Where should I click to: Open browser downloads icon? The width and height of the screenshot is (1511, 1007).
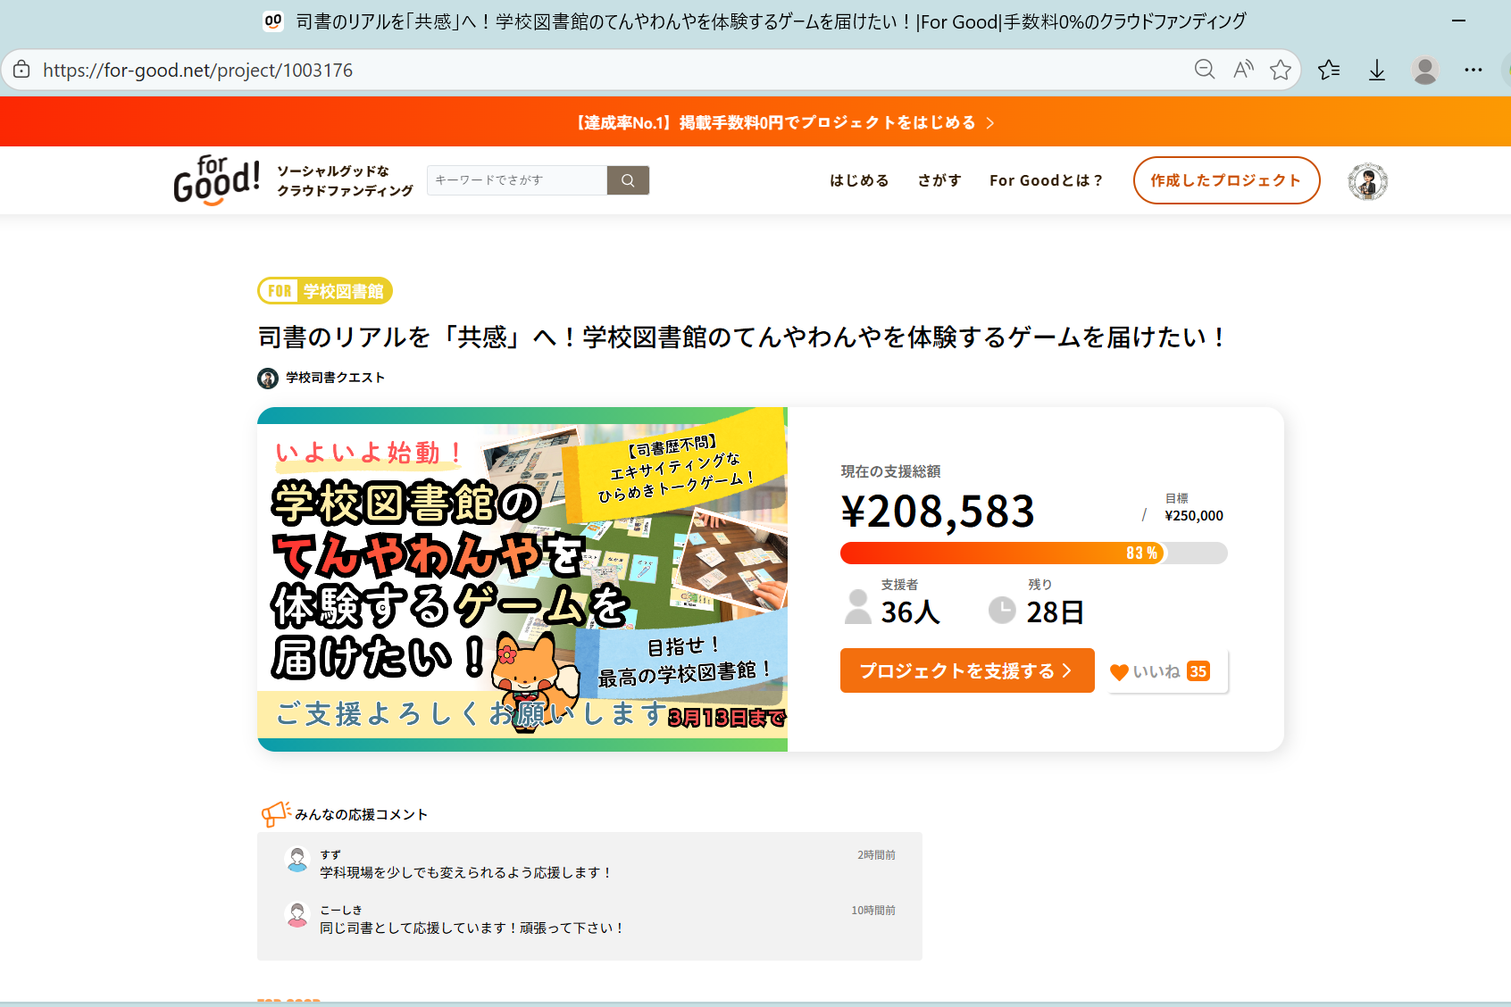click(x=1377, y=70)
